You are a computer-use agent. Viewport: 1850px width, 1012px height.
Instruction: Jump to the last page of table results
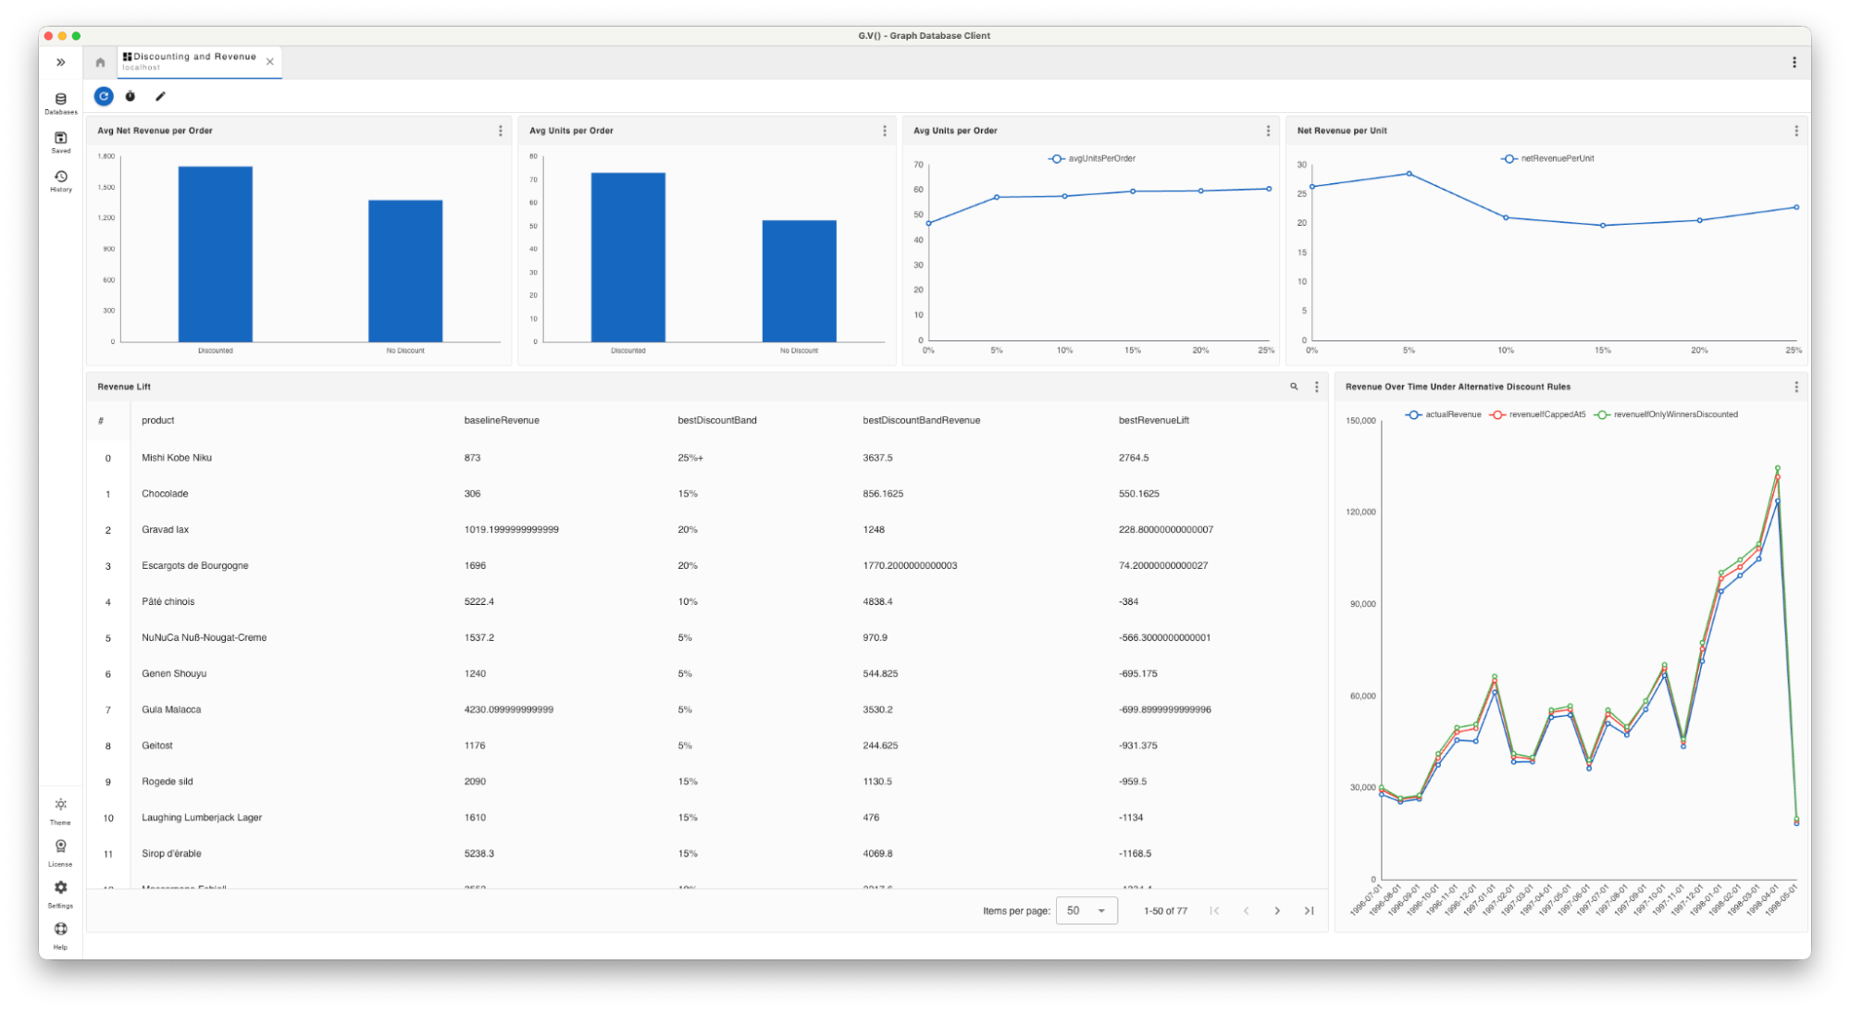pyautogui.click(x=1309, y=910)
